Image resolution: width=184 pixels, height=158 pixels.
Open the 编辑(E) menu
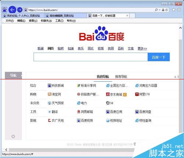(x=21, y=21)
